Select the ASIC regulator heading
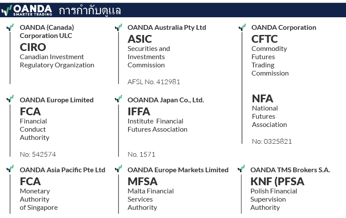The width and height of the screenshot is (346, 218). coord(140,39)
